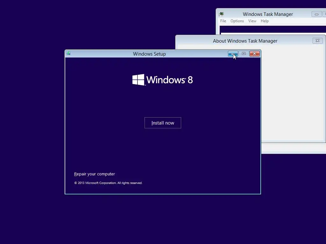Open the Repair your computer link
Screen dimensions: 326x244
click(94, 174)
